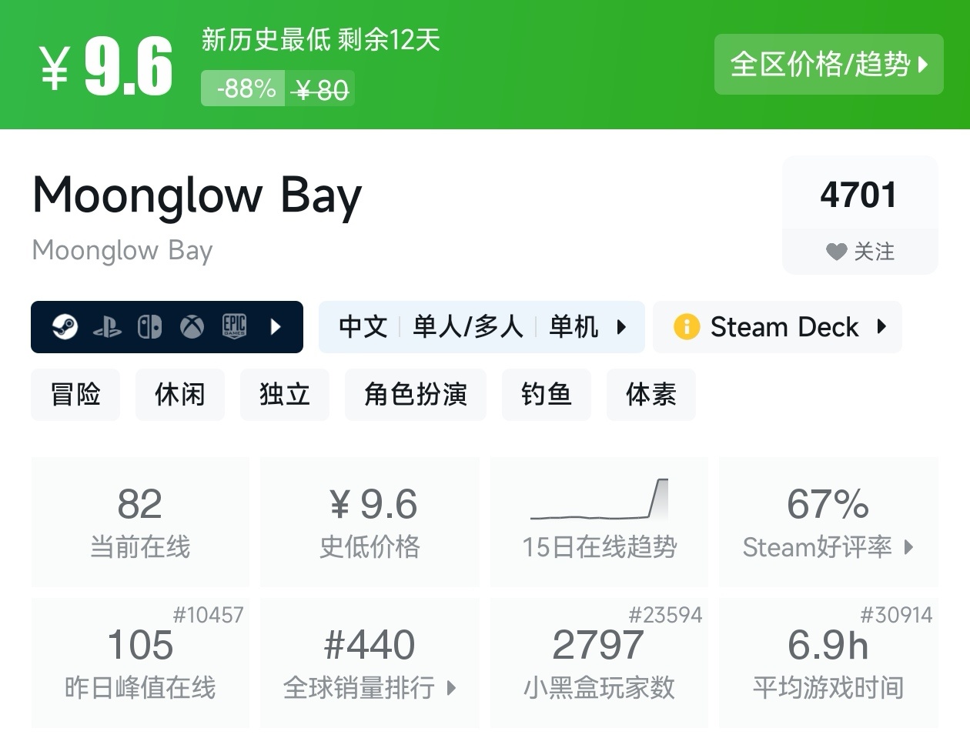Open the 钓鱼 tag
The height and width of the screenshot is (748, 970).
(x=547, y=395)
